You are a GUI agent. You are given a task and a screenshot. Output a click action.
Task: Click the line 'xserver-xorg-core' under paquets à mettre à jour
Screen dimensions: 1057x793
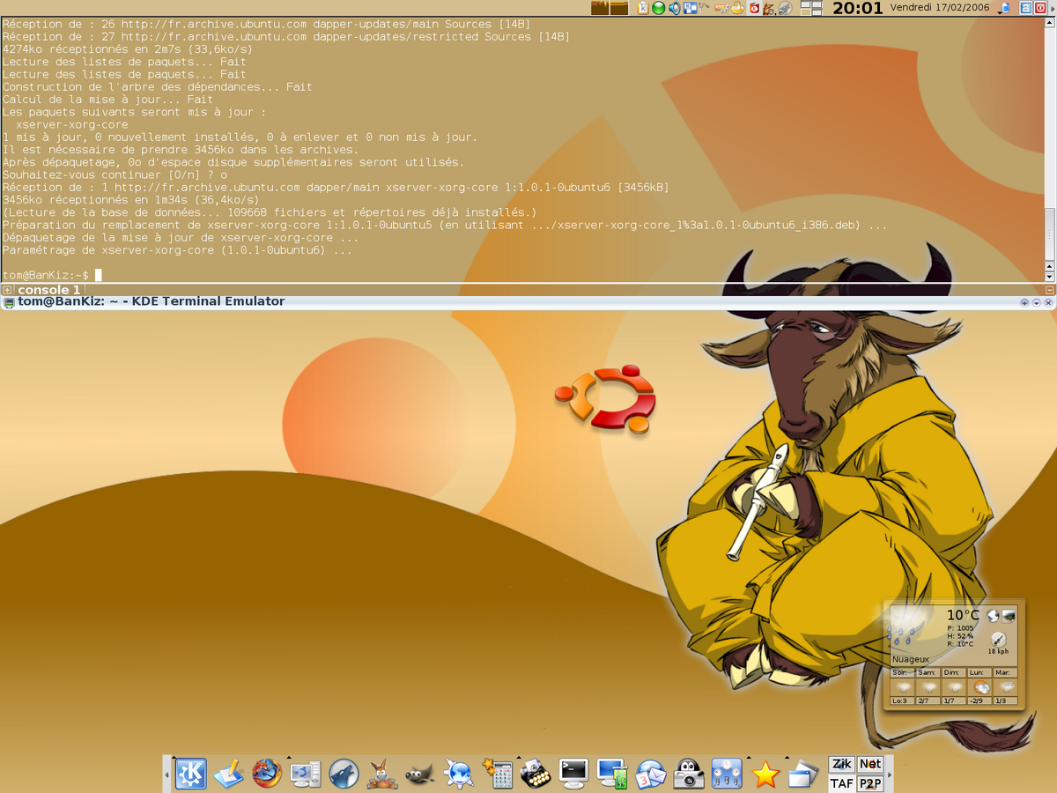coord(72,125)
